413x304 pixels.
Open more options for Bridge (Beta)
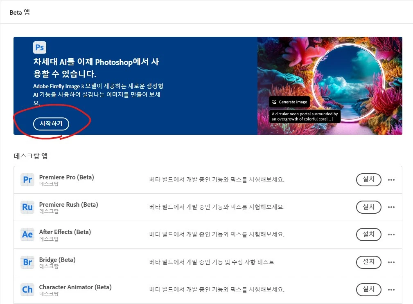point(391,262)
